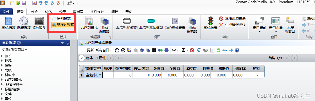Undo the last action
The image size is (315, 101).
coord(40,3)
